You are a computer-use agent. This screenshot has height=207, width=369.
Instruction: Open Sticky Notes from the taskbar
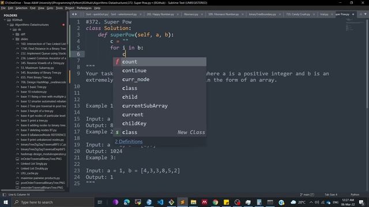point(227,202)
